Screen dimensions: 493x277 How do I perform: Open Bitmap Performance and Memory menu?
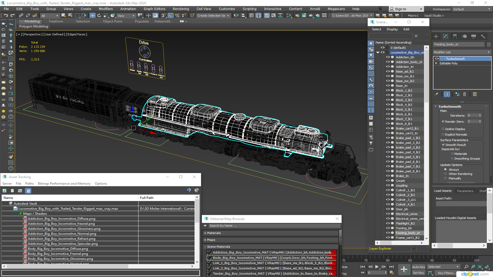[x=64, y=183]
